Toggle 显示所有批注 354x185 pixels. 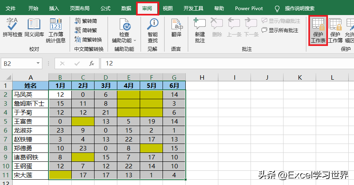[280, 30]
